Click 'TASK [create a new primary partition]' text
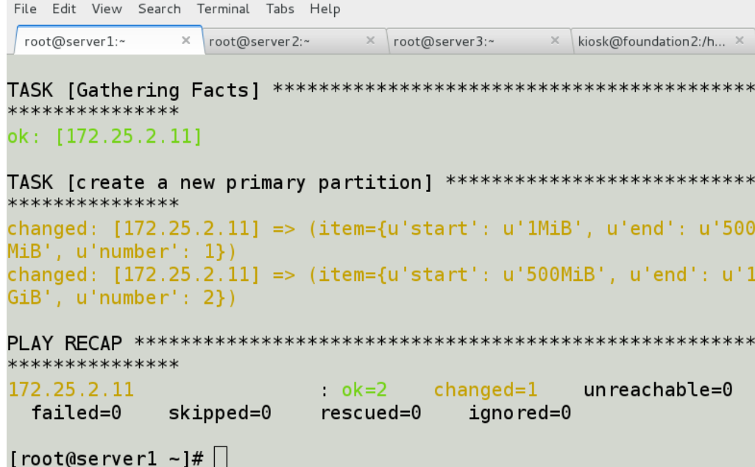 coord(220,182)
